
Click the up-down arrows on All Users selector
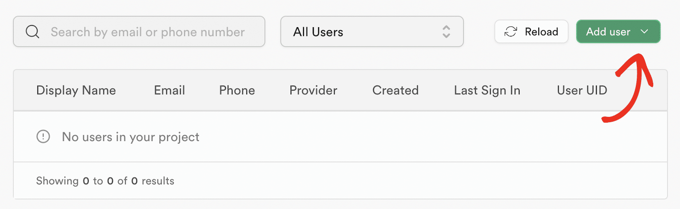click(x=446, y=32)
